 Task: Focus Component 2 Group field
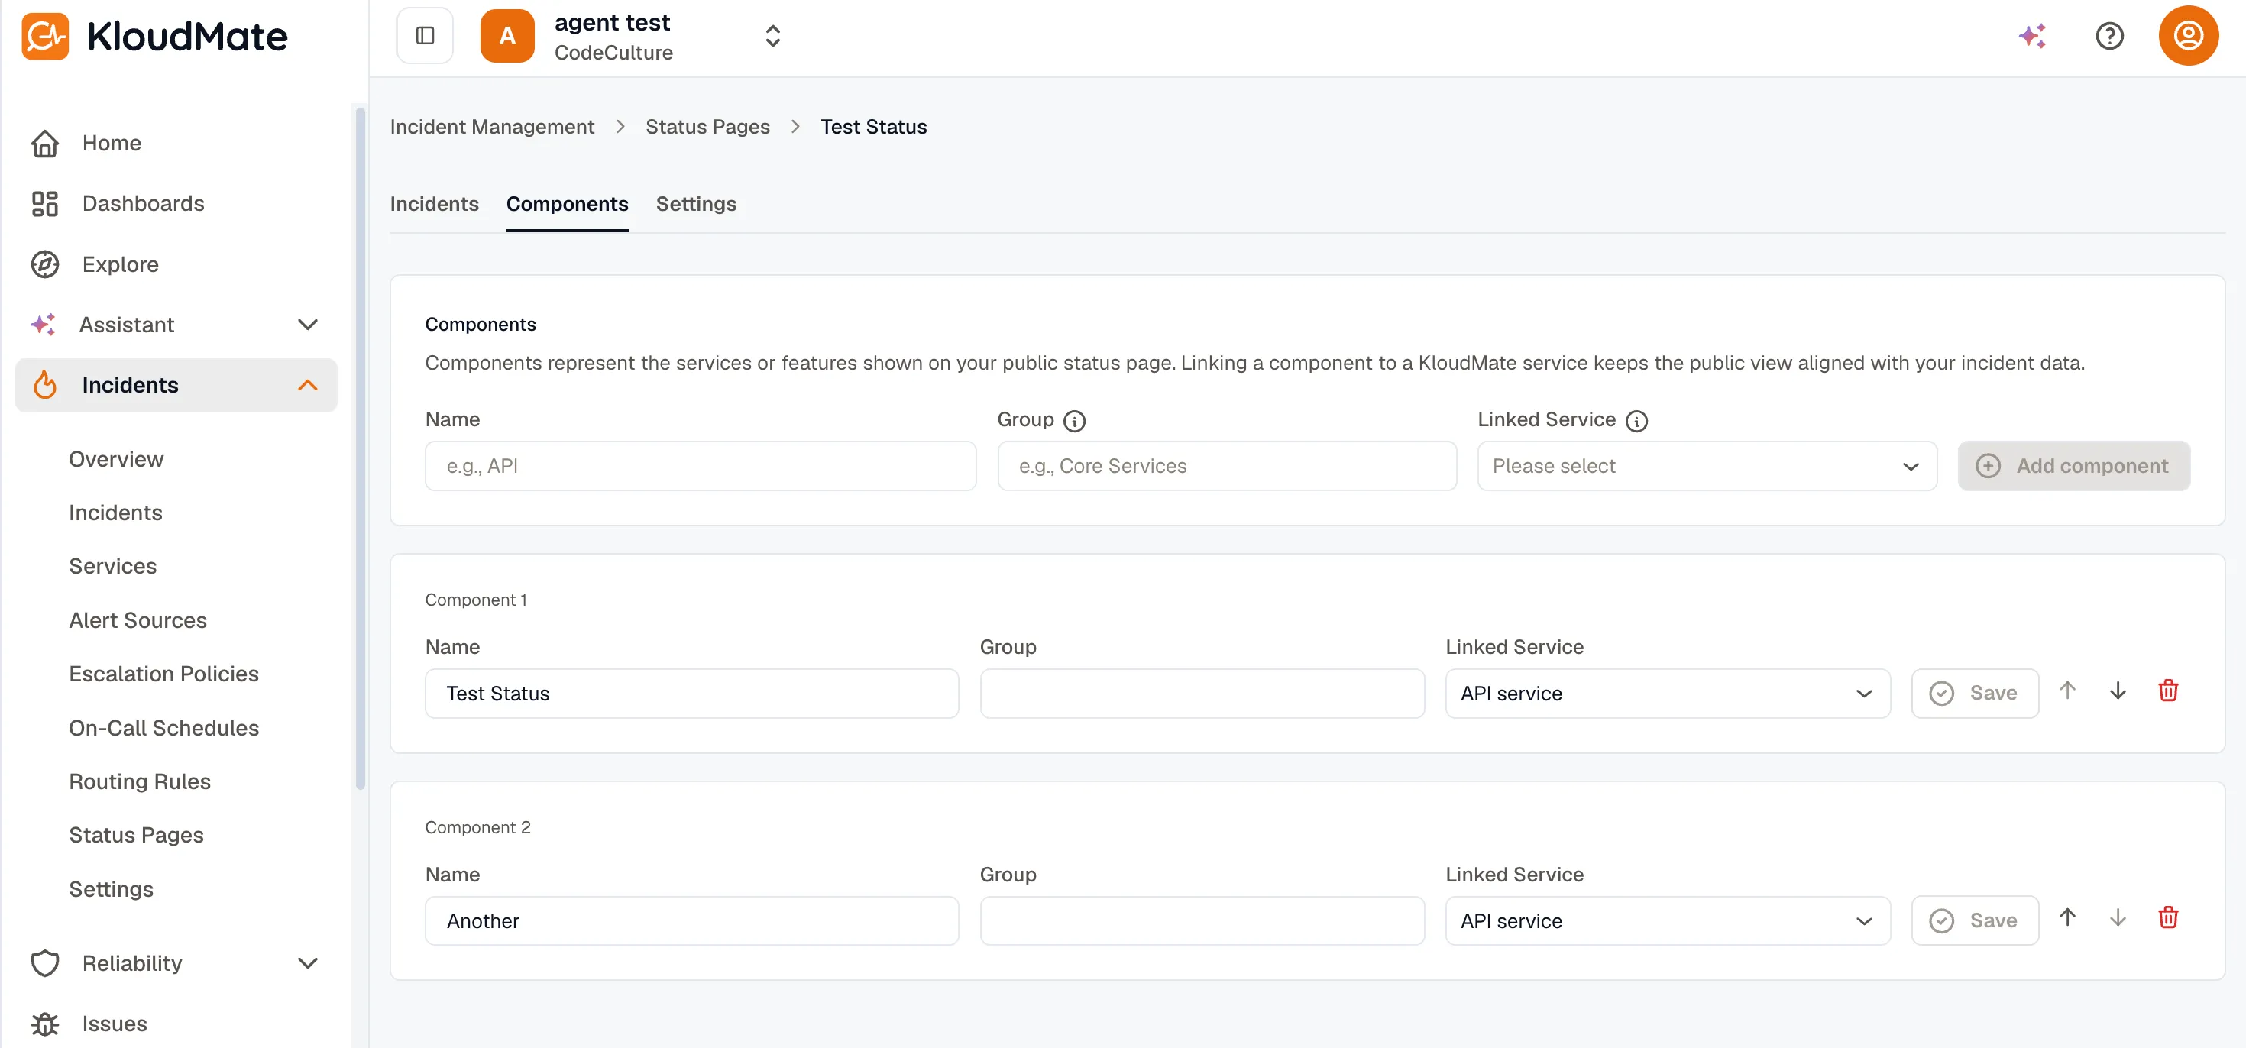[1202, 920]
